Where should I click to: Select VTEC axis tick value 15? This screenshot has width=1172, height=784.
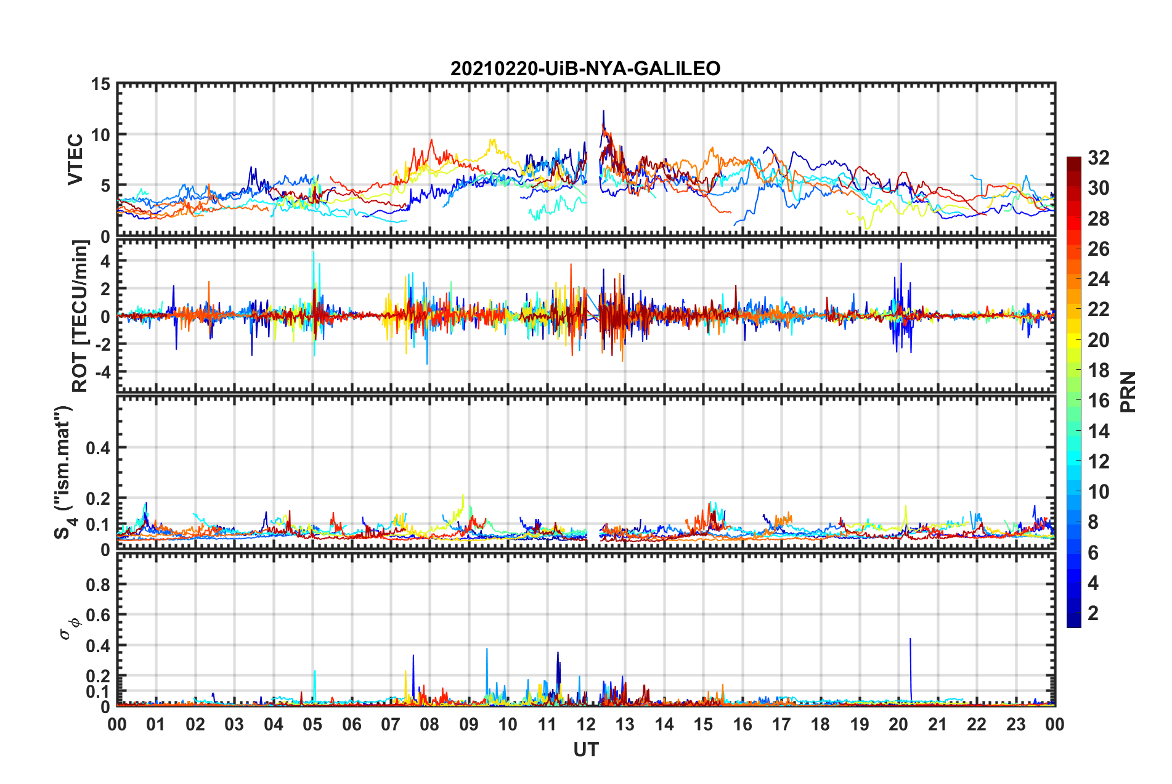tap(100, 84)
